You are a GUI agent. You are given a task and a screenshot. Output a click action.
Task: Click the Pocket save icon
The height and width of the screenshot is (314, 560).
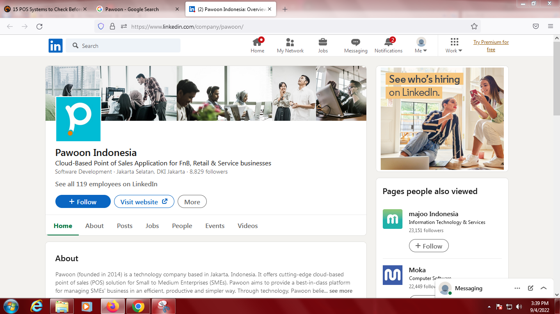click(x=536, y=26)
